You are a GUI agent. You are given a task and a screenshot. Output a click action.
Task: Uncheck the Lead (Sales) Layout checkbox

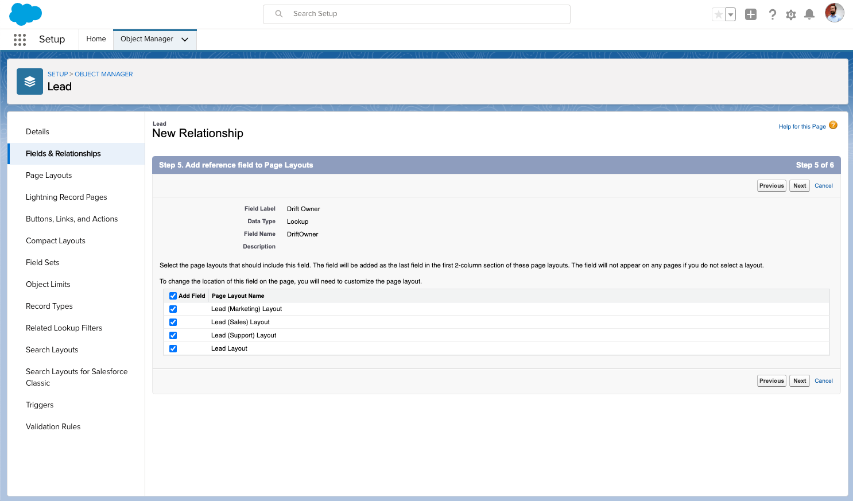173,323
